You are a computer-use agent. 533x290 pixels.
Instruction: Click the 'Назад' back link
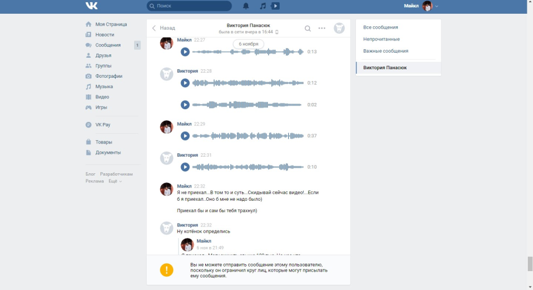[x=164, y=28]
